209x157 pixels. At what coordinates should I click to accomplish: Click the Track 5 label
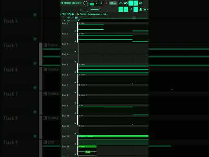pyautogui.click(x=65, y=65)
